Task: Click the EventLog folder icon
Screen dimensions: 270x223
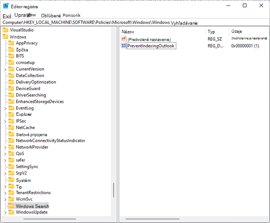Action: [x=11, y=108]
